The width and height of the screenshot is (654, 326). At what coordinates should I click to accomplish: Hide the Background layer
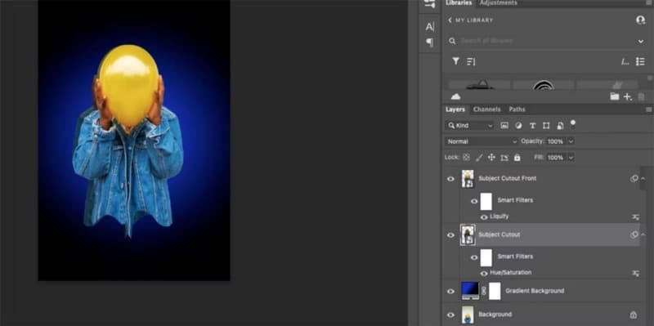451,315
